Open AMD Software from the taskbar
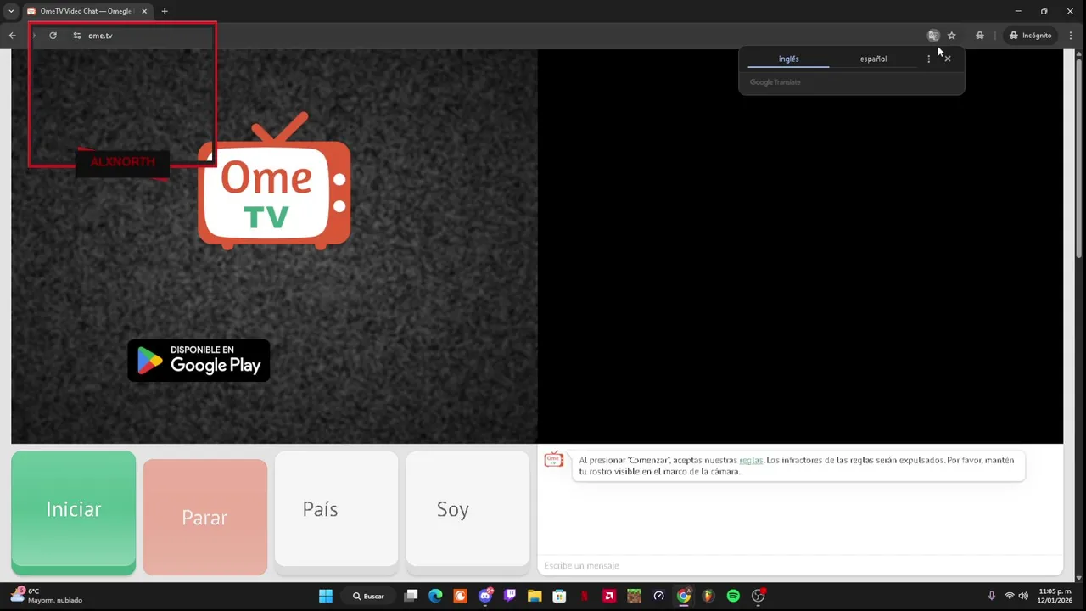1086x611 pixels. pos(609,596)
